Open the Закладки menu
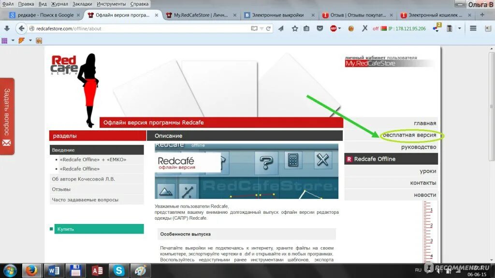The width and height of the screenshot is (495, 278). pyautogui.click(x=82, y=4)
